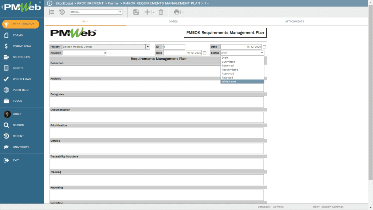Expand the record number 010785 dropdown

(120, 12)
